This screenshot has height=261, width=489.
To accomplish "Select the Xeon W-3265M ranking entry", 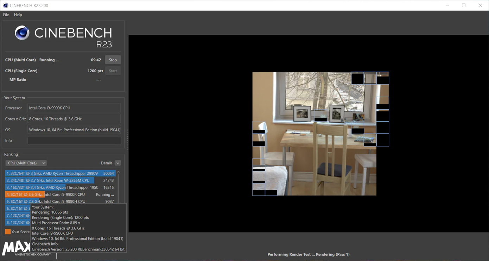I will 60,180.
